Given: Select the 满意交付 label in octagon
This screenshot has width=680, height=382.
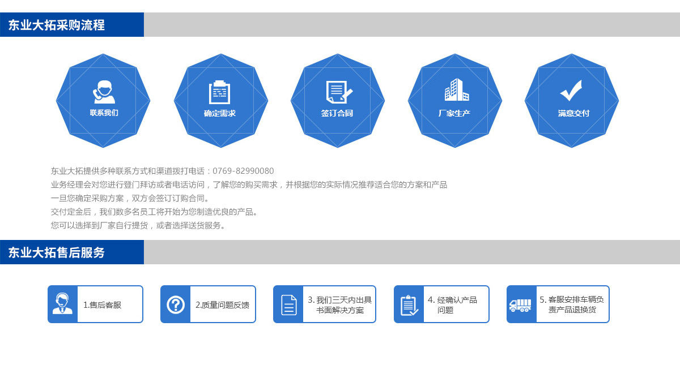Looking at the screenshot, I should (574, 113).
